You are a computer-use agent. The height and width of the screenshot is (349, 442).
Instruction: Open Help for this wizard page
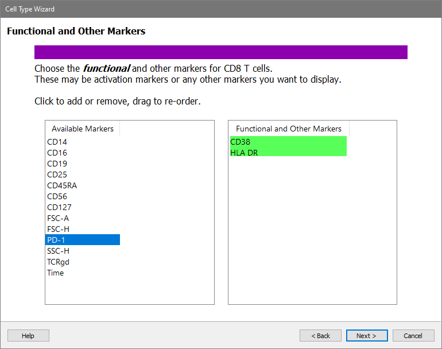(28, 336)
